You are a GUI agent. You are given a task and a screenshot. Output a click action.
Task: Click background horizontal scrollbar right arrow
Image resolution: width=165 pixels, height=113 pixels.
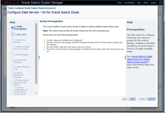coord(159,108)
